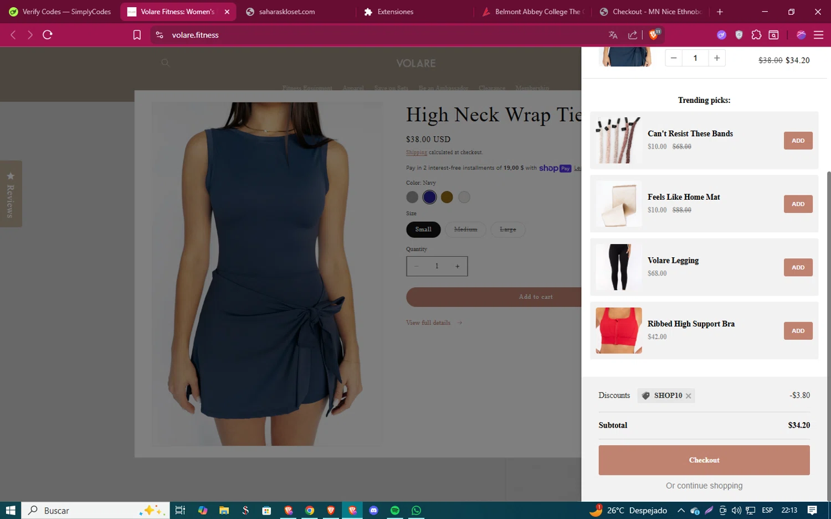Choose size Large
Viewport: 831px width, 519px height.
508,230
